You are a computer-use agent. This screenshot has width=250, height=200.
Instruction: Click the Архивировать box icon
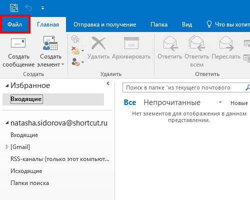click(131, 43)
